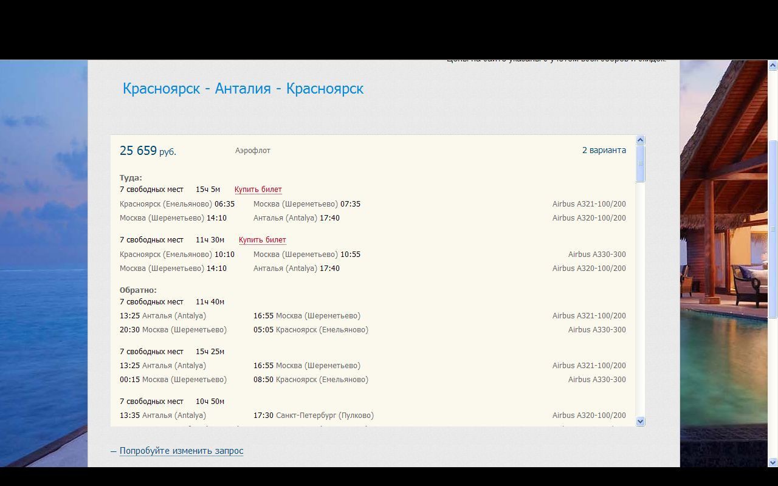This screenshot has width=778, height=486.
Task: Click the page scrollbar thumb
Action: click(x=773, y=228)
